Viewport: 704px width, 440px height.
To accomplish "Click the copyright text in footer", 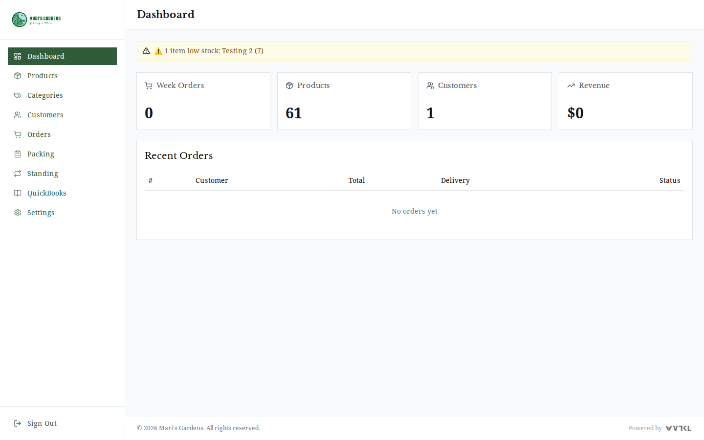I will (x=198, y=428).
